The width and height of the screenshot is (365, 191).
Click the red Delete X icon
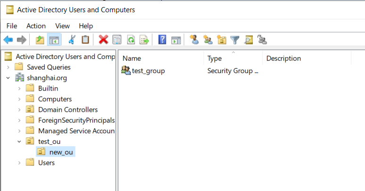[x=103, y=40]
